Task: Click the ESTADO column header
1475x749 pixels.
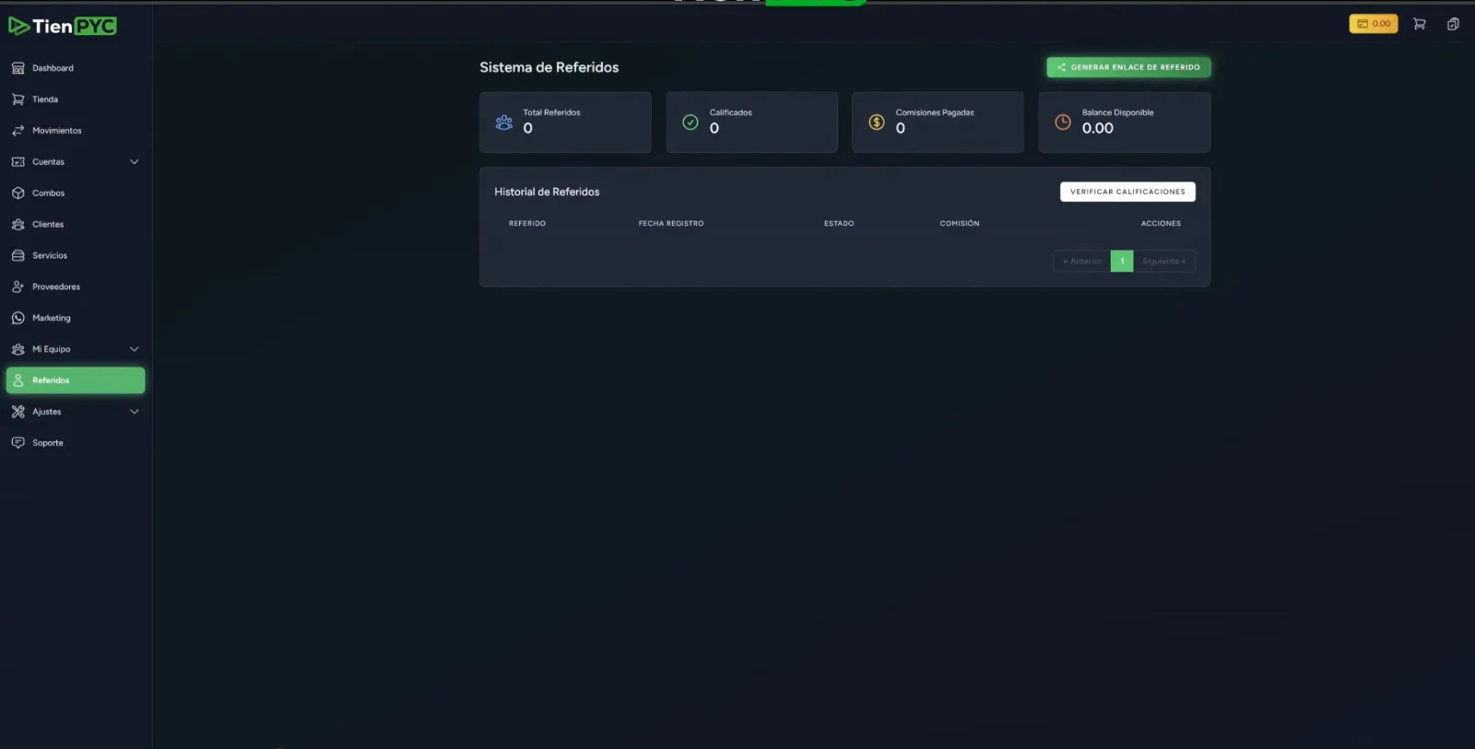Action: (x=839, y=224)
